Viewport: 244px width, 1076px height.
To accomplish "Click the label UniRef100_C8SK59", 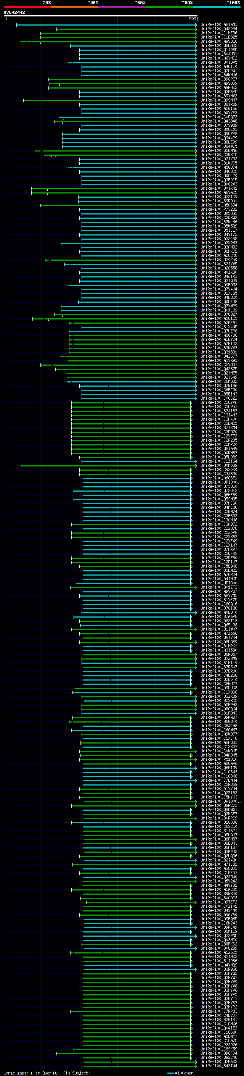I will click(218, 1049).
